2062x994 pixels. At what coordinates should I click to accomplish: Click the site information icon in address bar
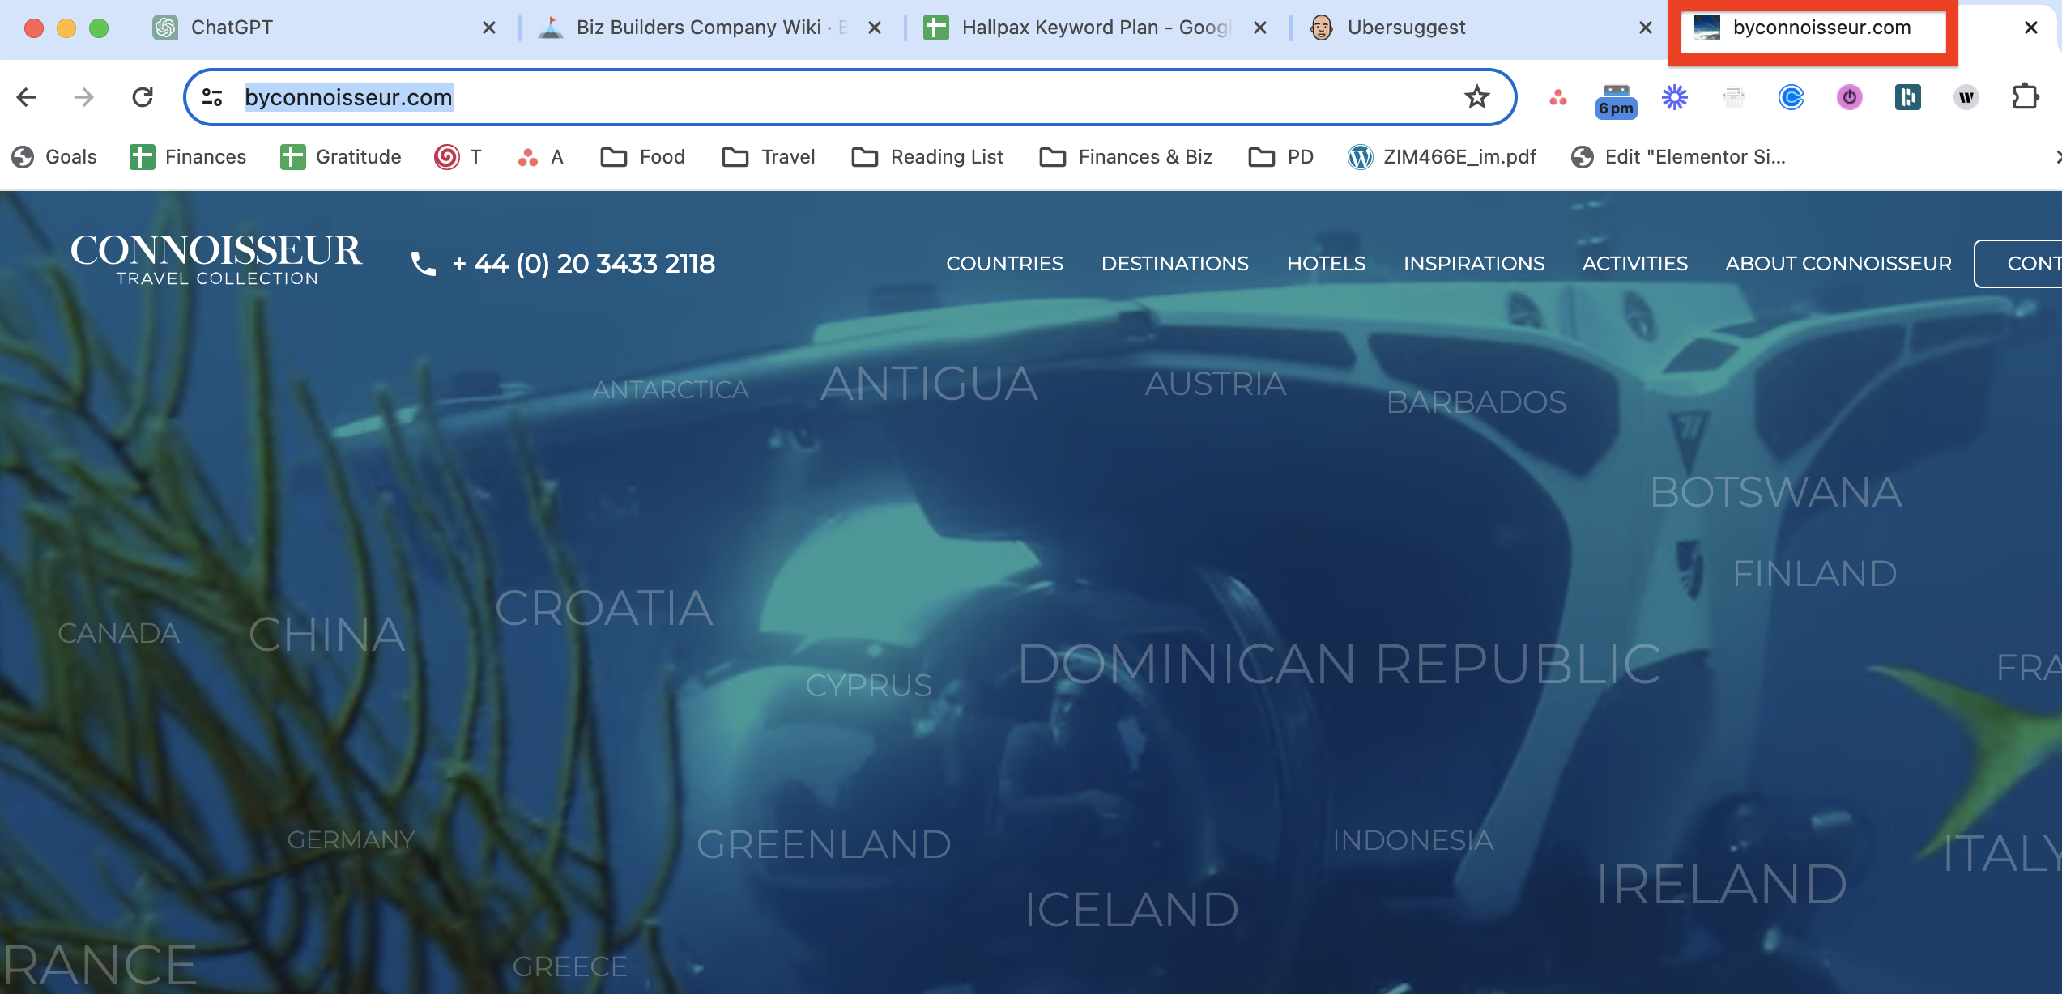pos(212,97)
